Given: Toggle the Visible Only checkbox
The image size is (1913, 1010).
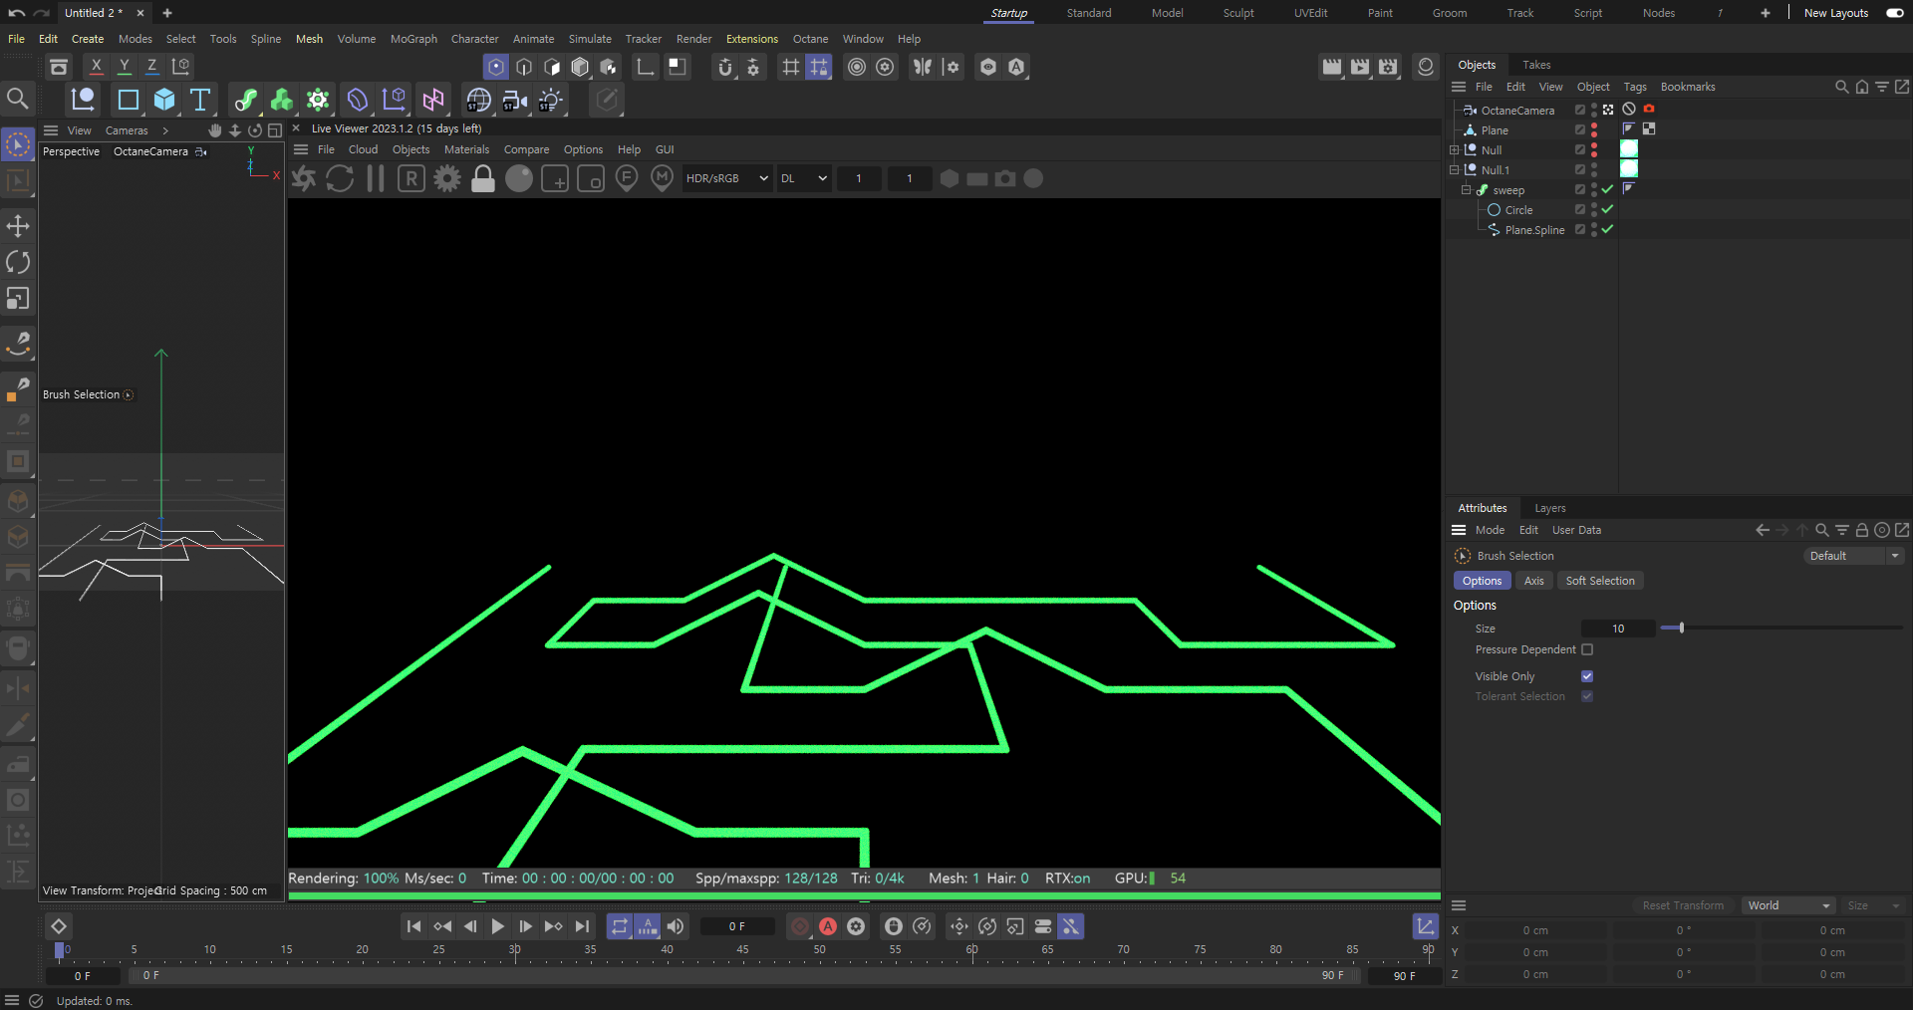Looking at the screenshot, I should coord(1587,676).
